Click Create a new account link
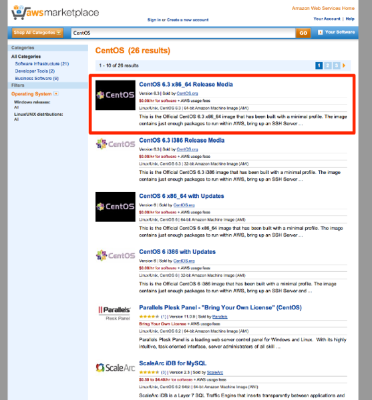The height and width of the screenshot is (400, 372). [x=188, y=20]
